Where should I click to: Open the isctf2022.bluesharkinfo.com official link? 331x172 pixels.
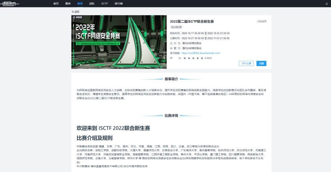201,53
